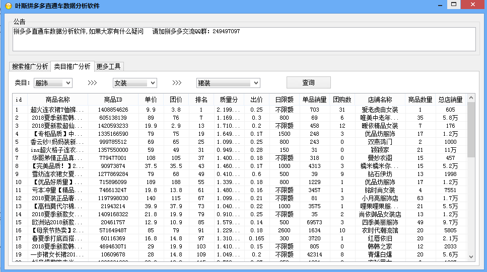This screenshot has width=487, height=272.
Task: Maximize the application window
Action: (x=454, y=5)
